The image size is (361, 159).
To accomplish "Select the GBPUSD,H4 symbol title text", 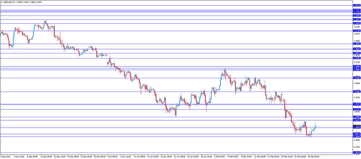I will pyautogui.click(x=9, y=2).
